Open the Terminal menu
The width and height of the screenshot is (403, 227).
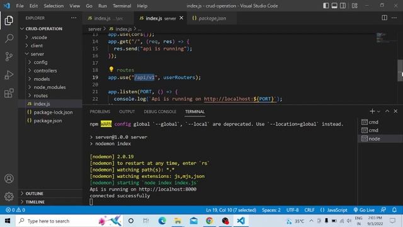[x=122, y=6]
